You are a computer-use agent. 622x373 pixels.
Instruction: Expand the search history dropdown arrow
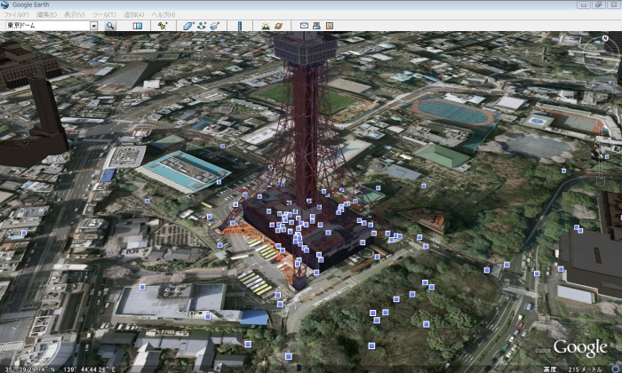(94, 26)
